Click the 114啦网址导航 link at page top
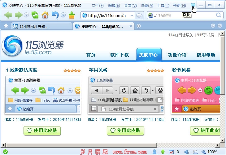226x155 pixels. point(180,35)
